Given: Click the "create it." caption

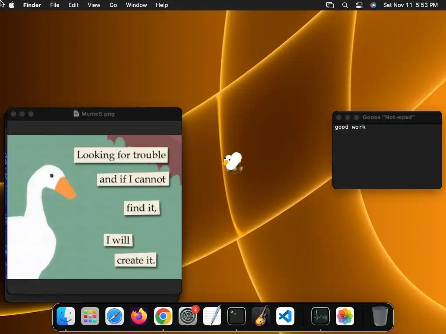Looking at the screenshot, I should 136,260.
